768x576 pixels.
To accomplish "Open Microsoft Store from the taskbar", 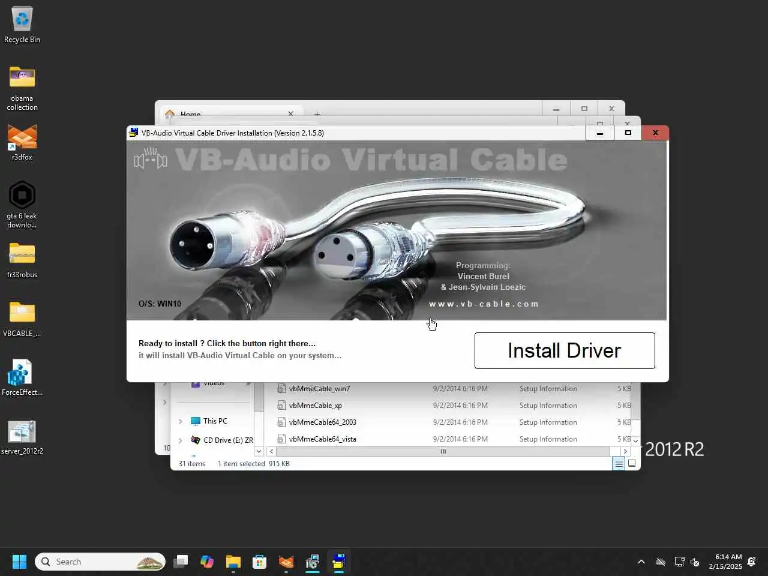I will (260, 562).
